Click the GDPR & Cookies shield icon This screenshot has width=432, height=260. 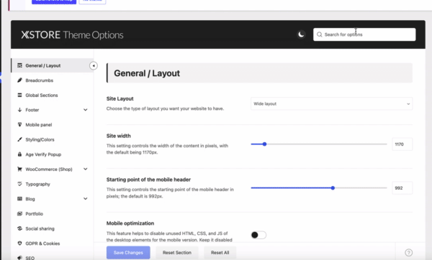19,243
